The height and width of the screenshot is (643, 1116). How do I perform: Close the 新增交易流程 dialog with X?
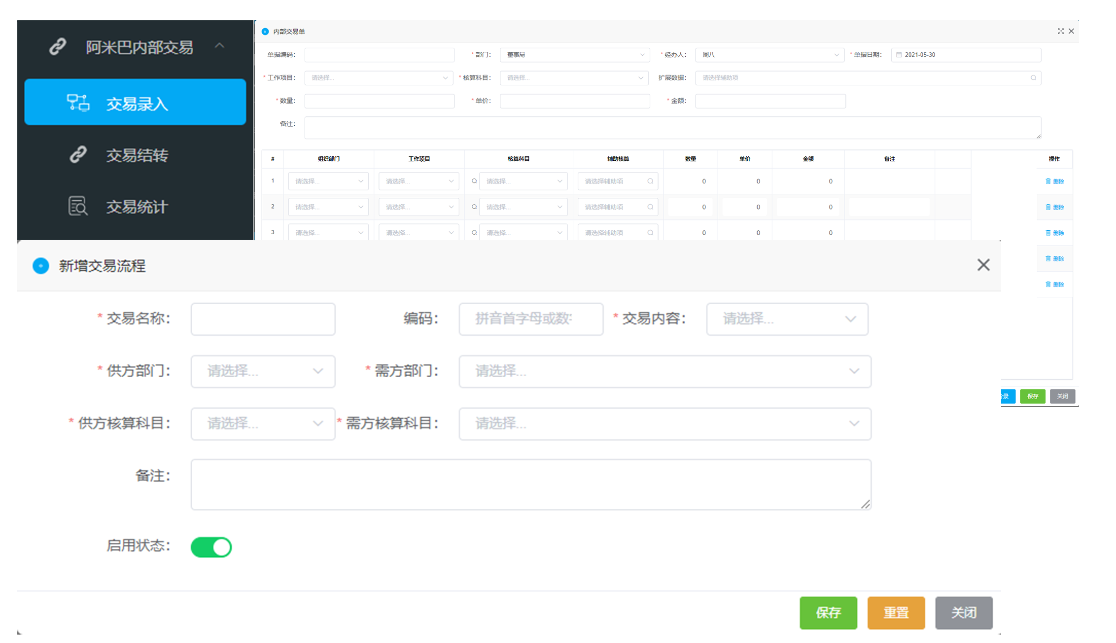(x=983, y=265)
